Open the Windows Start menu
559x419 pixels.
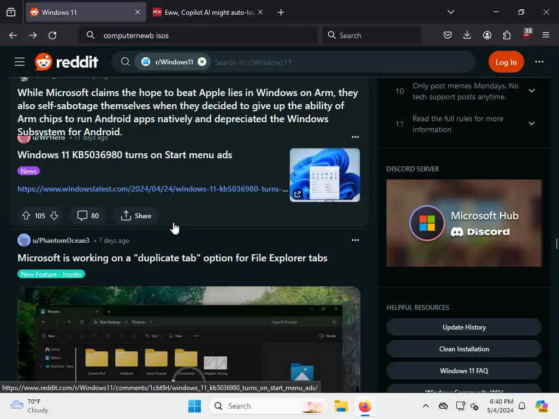point(195,406)
